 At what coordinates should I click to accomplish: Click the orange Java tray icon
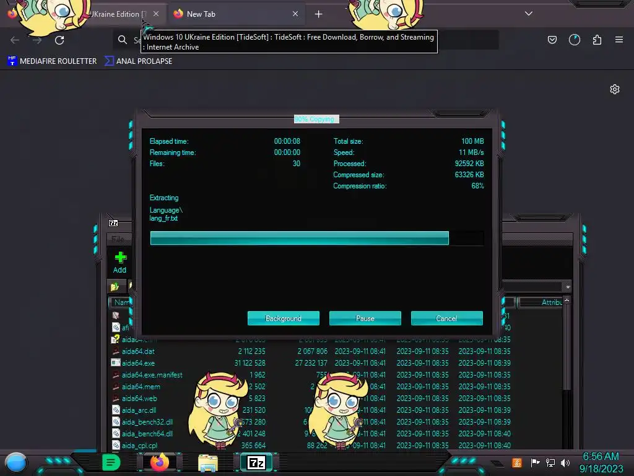[517, 462]
